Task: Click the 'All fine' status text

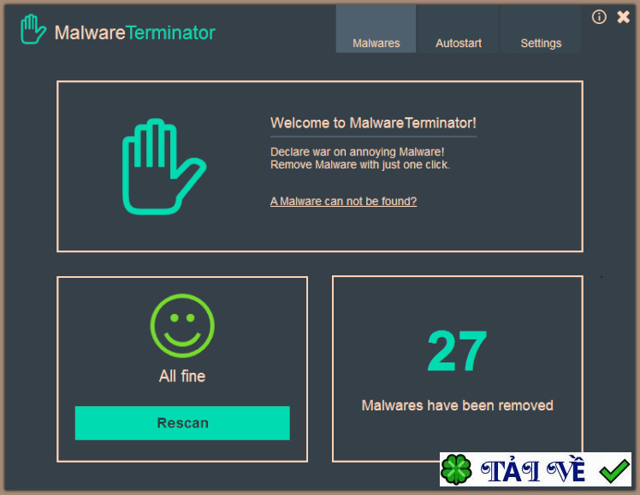Action: coord(182,376)
